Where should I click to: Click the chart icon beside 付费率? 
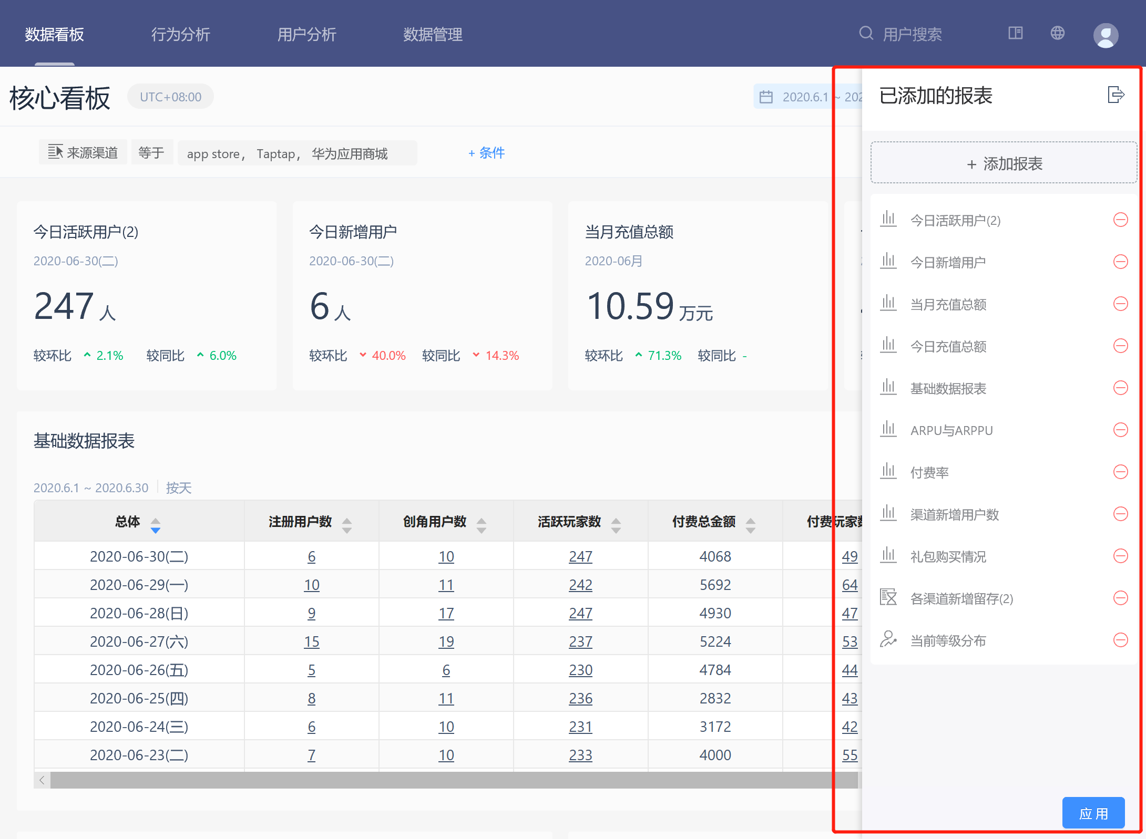point(888,471)
